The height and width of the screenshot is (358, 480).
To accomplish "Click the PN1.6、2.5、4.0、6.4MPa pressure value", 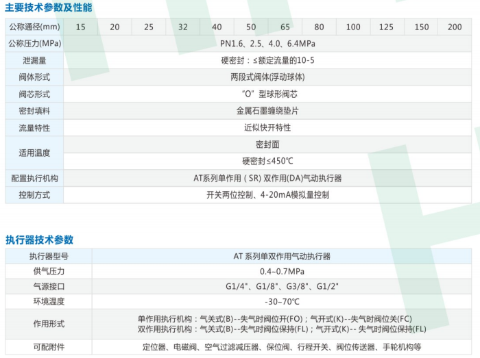I will click(x=267, y=44).
